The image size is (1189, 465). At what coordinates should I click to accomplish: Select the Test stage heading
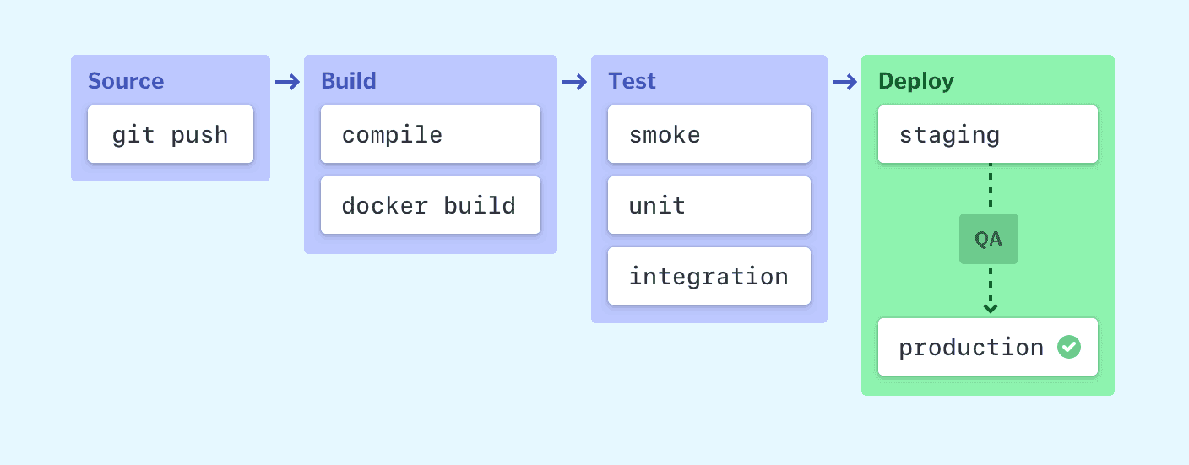[633, 81]
